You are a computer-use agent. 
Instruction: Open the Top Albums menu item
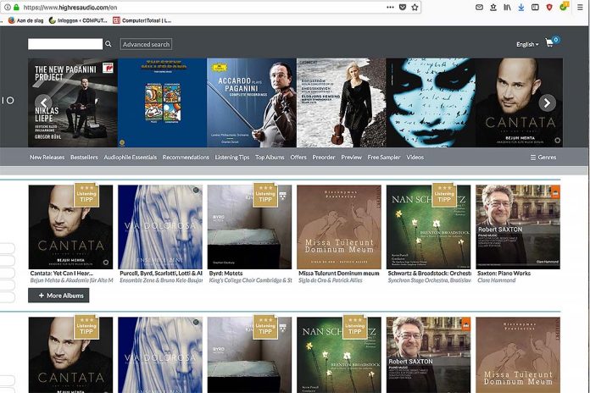270,158
